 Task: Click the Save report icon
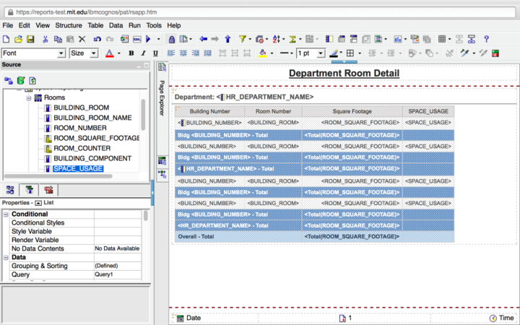31,39
